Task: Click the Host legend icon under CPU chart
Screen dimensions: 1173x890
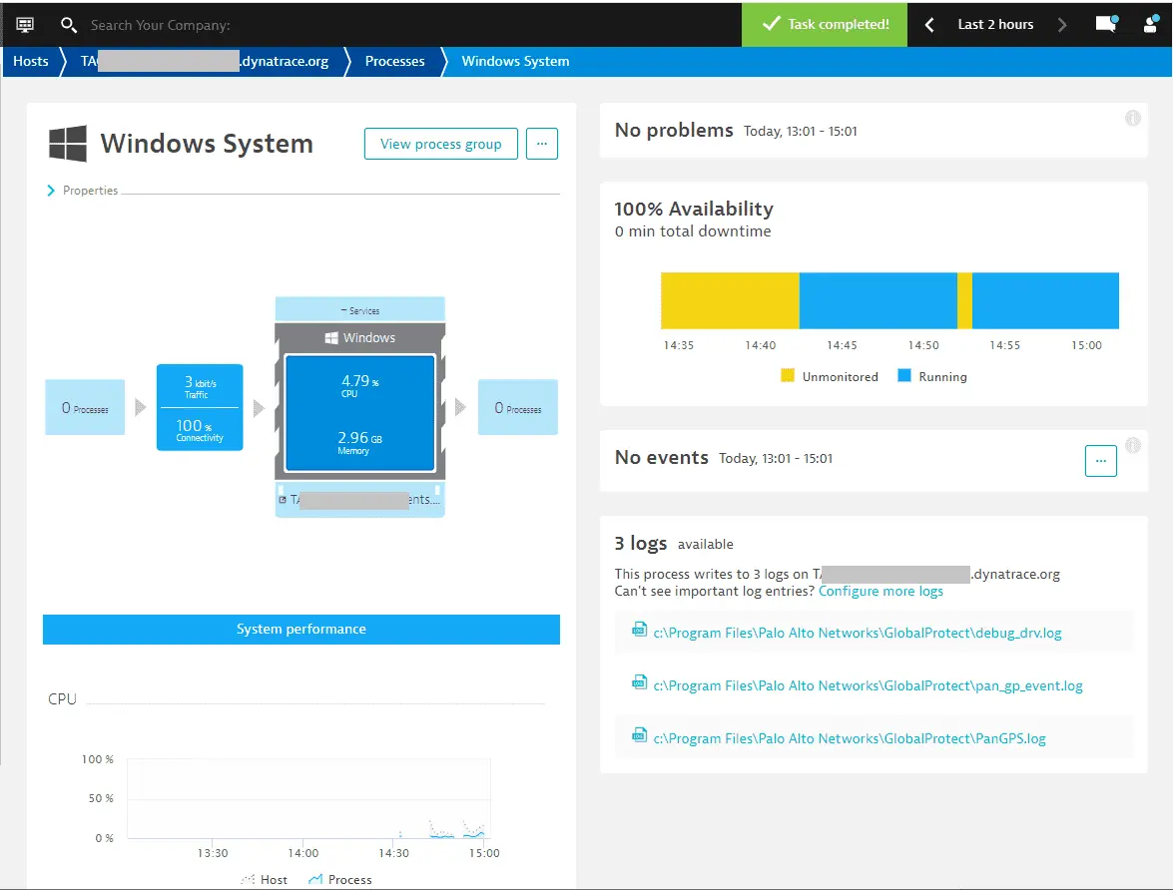Action: click(248, 880)
